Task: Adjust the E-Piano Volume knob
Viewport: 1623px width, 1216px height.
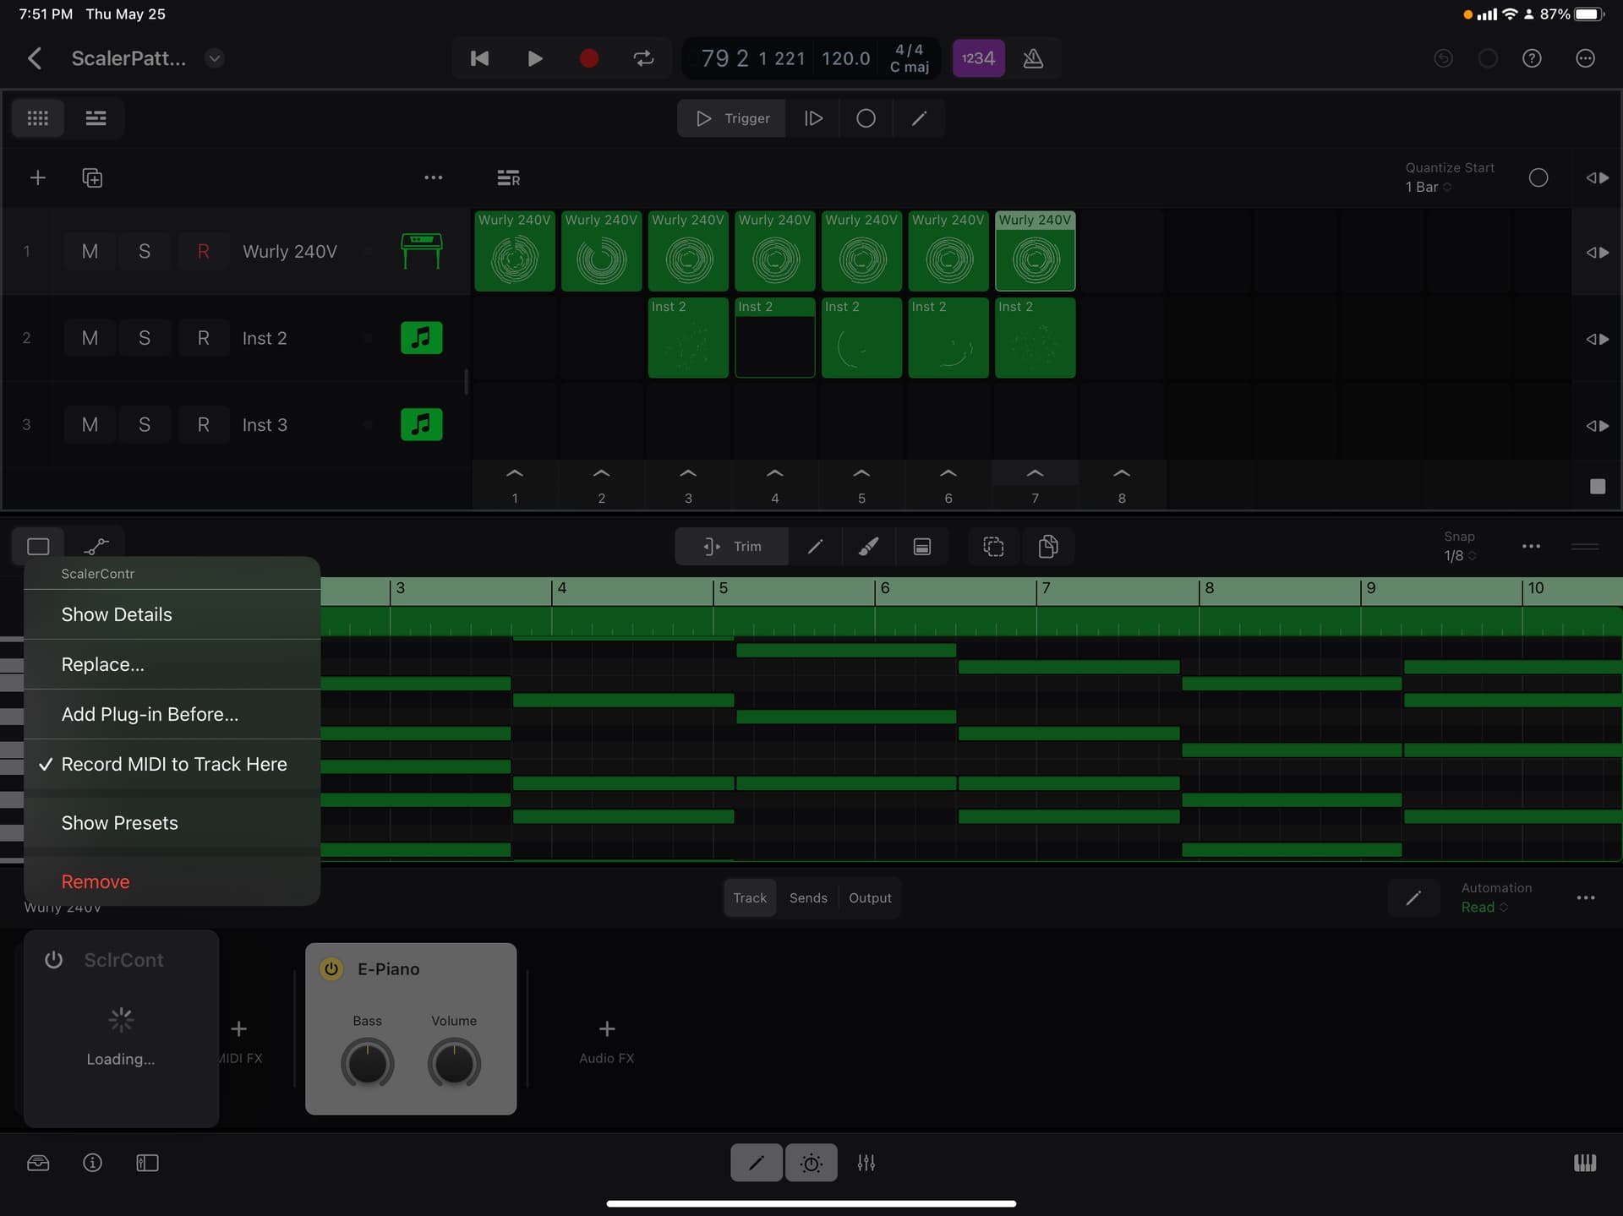Action: point(454,1063)
